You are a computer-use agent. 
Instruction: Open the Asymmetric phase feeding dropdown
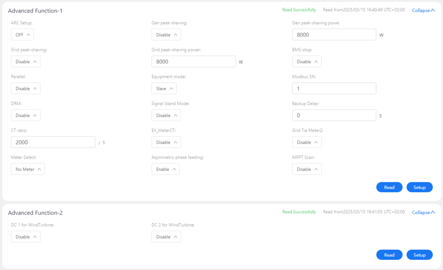[165, 169]
